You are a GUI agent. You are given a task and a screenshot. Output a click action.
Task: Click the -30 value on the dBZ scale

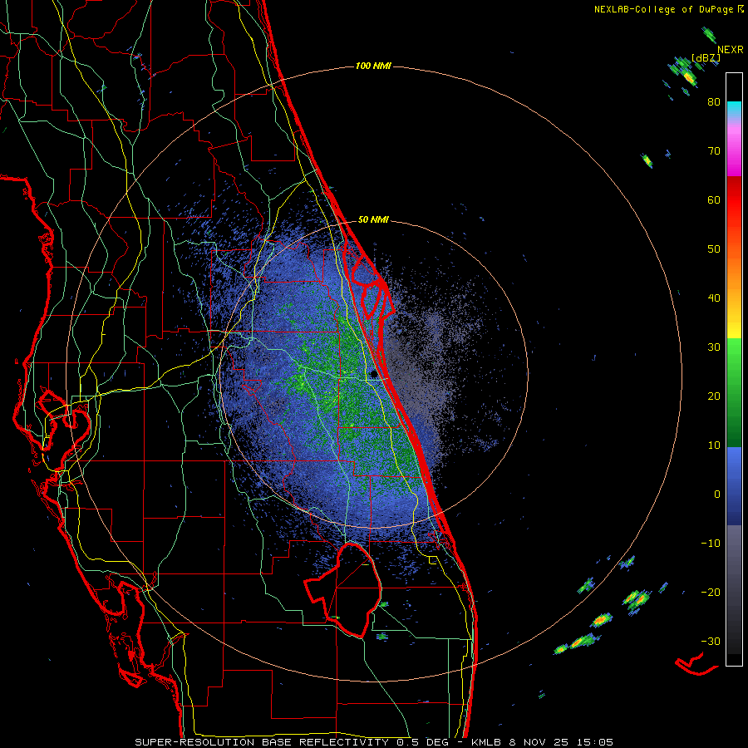(711, 641)
